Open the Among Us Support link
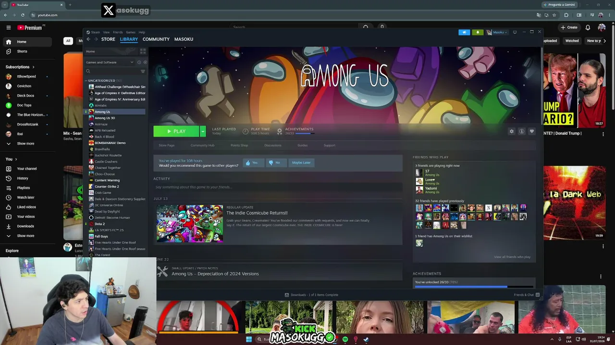 click(x=330, y=145)
